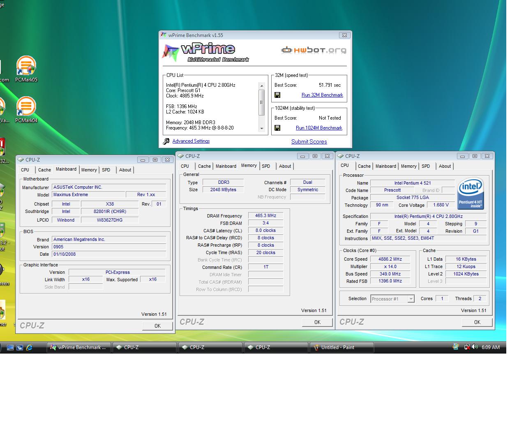Click the Multiplier x 14.0 value
Viewport: 526px width, 421px height.
[390, 266]
